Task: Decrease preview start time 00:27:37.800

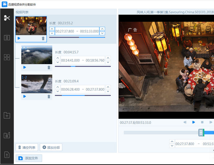Action: coord(172,146)
